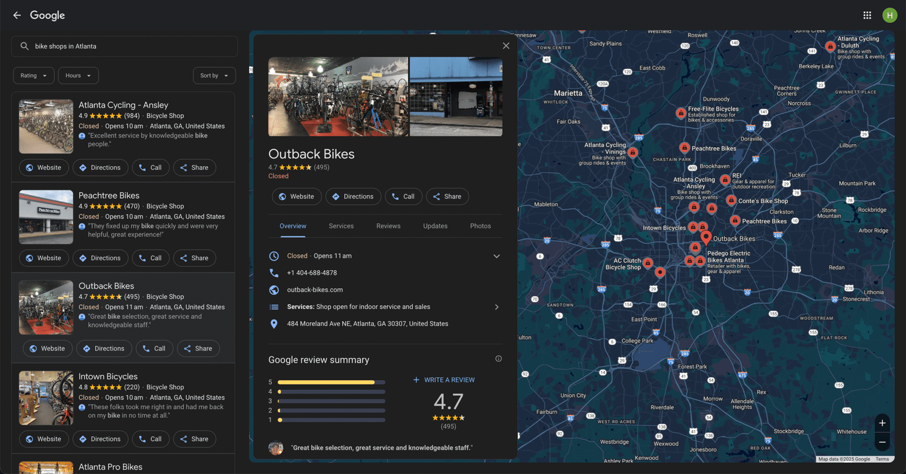
Task: Click the Atlanta Cycling Vinings map marker
Action: (x=633, y=152)
